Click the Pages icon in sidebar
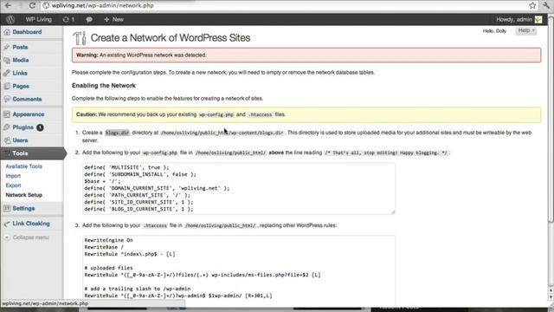 (7, 86)
